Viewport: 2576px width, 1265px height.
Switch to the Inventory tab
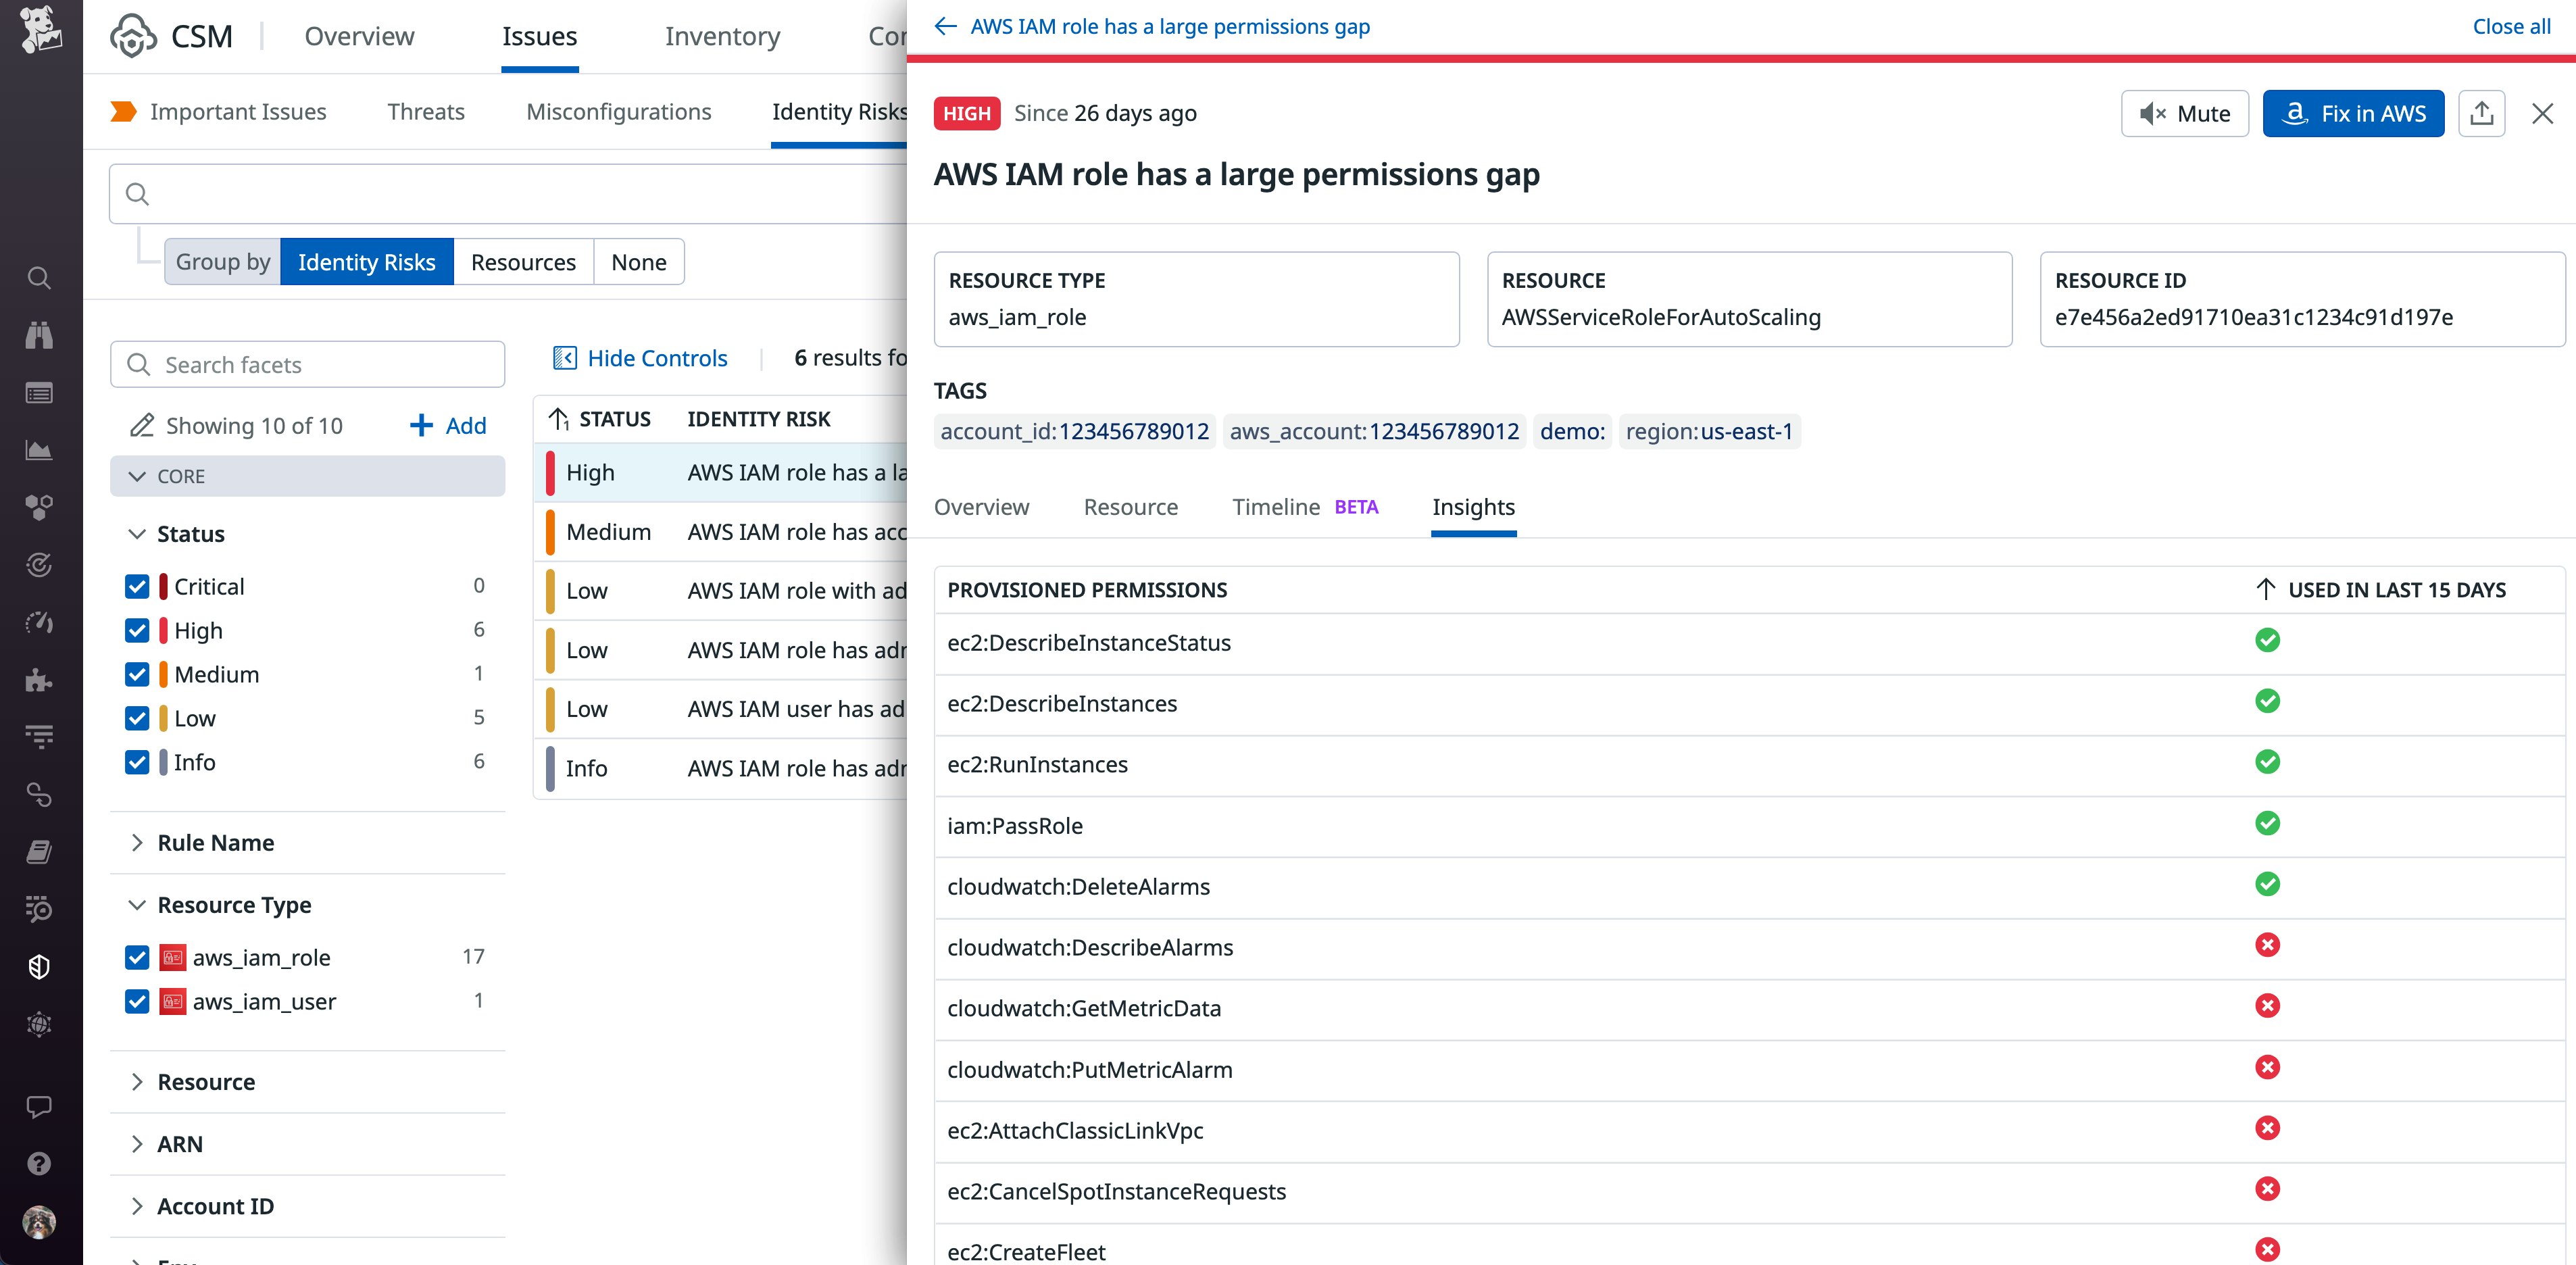[722, 36]
